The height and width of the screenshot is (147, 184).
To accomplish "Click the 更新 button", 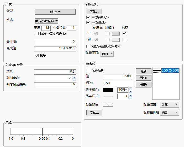I will click(143, 71).
